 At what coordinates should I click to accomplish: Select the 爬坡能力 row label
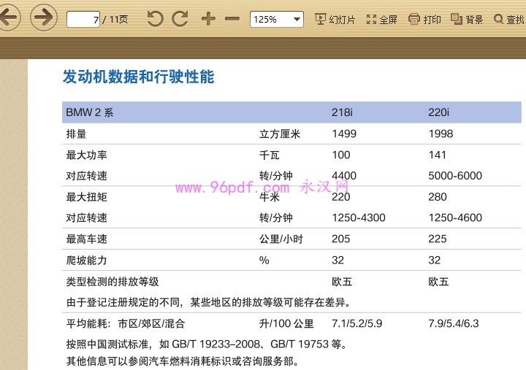pyautogui.click(x=86, y=260)
